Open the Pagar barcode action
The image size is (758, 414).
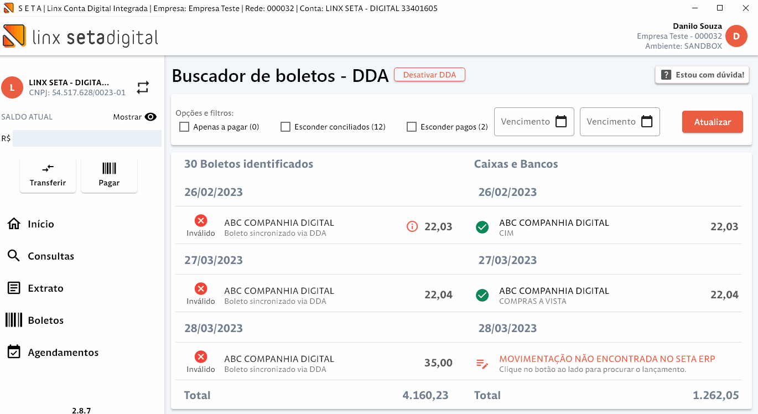pyautogui.click(x=109, y=175)
